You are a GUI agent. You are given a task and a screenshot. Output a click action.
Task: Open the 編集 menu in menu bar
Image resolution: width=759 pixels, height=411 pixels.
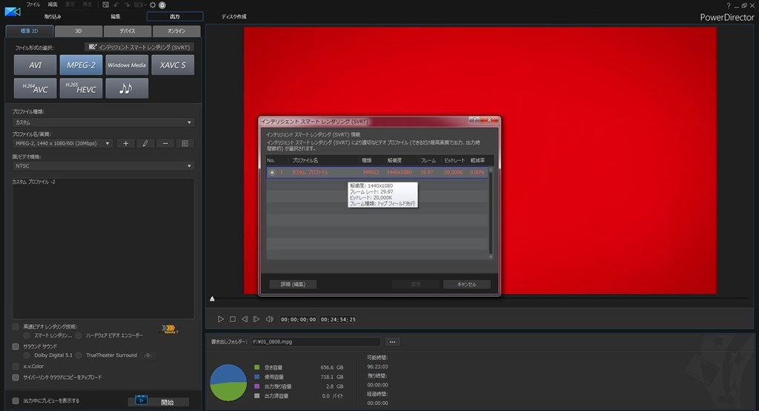click(x=53, y=4)
